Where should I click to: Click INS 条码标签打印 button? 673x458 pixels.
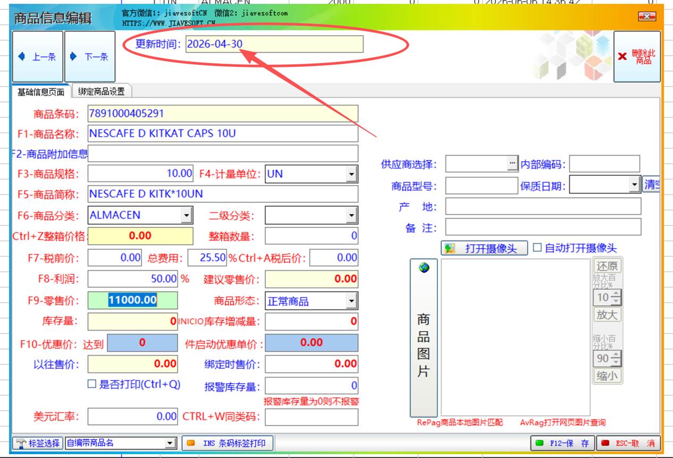pyautogui.click(x=228, y=443)
